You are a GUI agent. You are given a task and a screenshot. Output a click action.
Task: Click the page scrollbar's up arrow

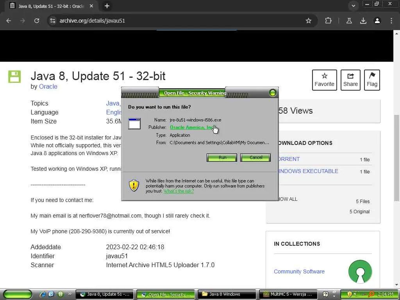point(396,33)
